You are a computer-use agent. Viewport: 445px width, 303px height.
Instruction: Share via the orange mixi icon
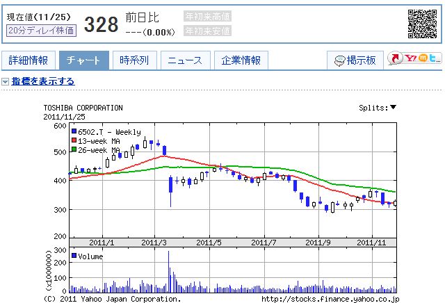(423, 58)
